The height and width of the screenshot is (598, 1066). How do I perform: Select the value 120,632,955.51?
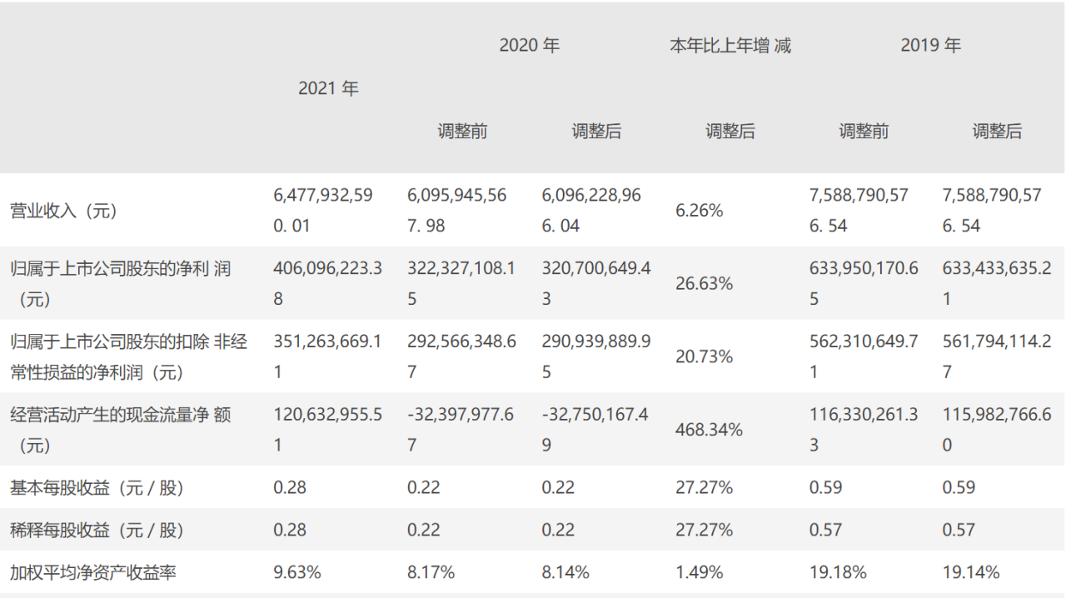[x=327, y=430]
